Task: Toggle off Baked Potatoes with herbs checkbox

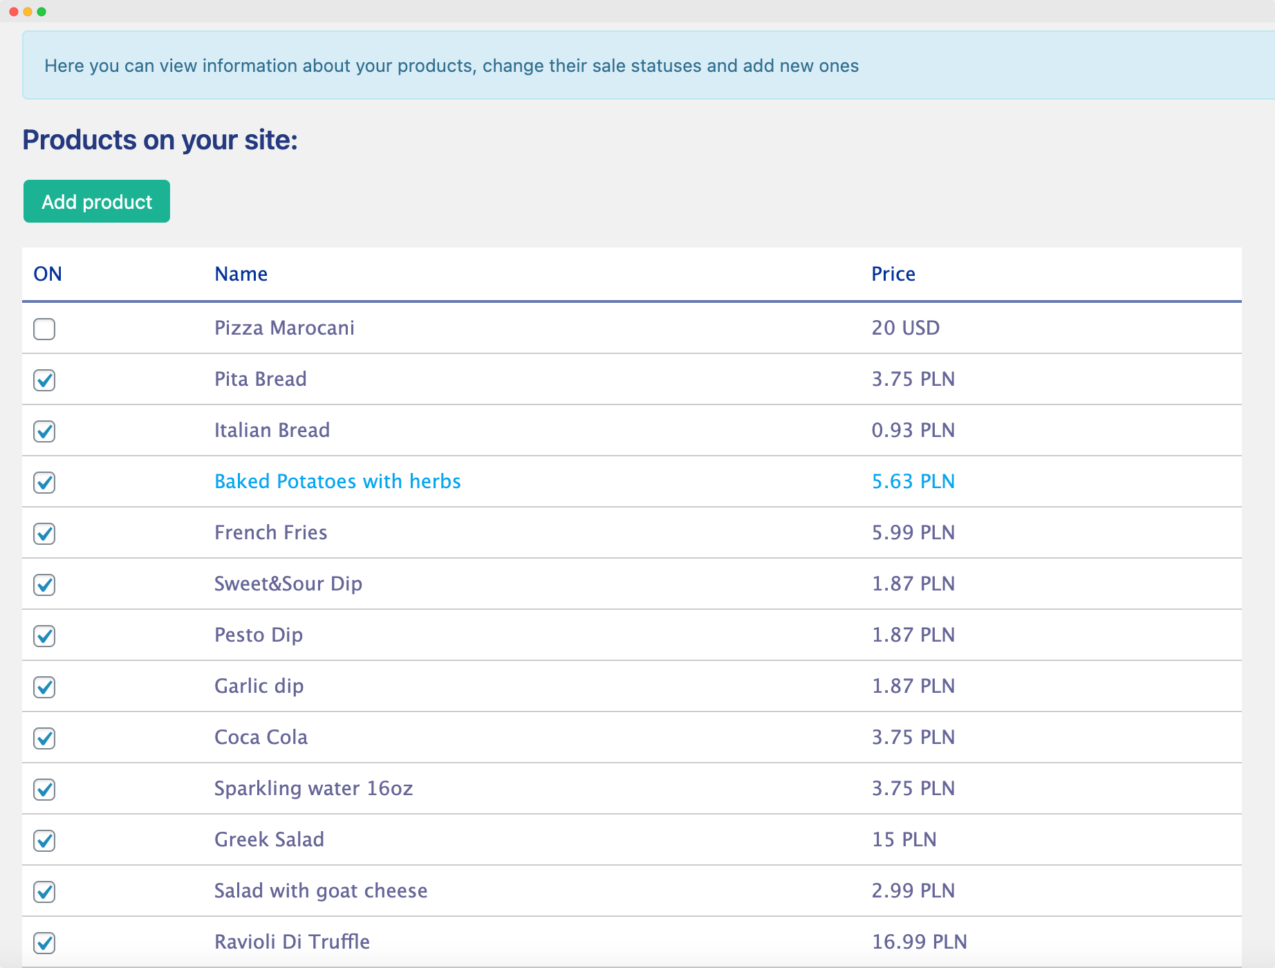Action: [x=44, y=483]
